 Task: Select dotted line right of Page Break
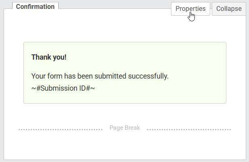pyautogui.click(x=189, y=129)
